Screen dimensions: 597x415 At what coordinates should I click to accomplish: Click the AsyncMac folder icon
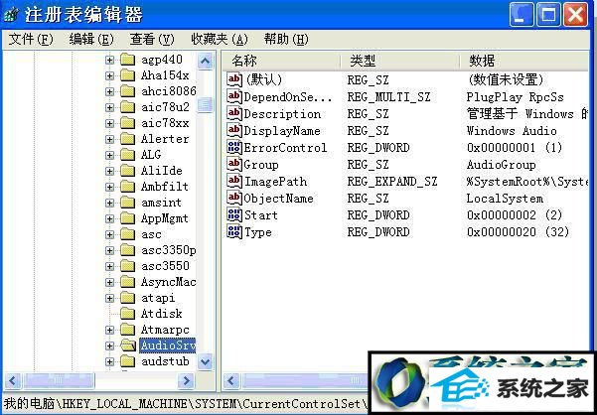[127, 282]
